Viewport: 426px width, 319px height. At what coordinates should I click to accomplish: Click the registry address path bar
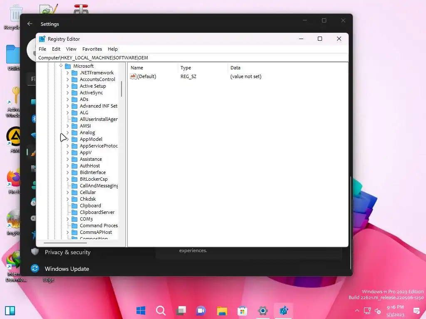click(192, 57)
